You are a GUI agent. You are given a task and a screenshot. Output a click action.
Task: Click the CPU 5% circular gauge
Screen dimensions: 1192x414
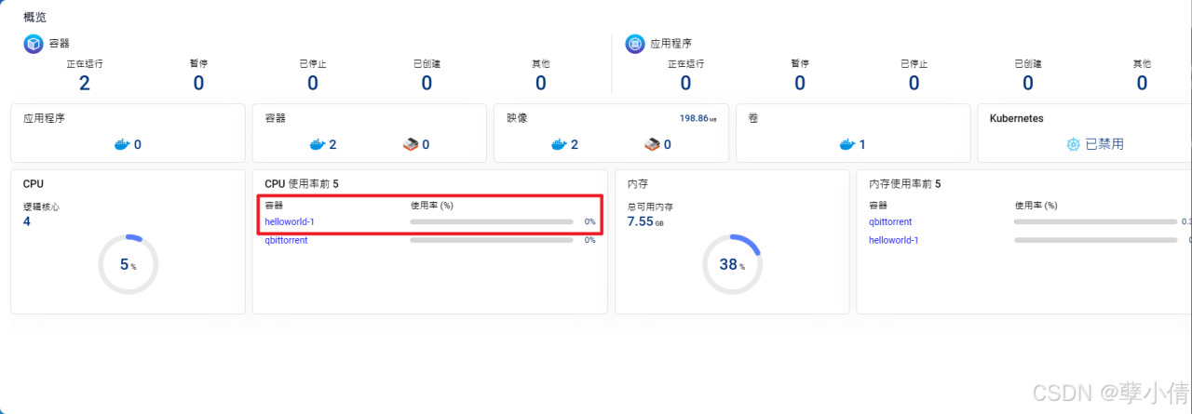pos(128,264)
